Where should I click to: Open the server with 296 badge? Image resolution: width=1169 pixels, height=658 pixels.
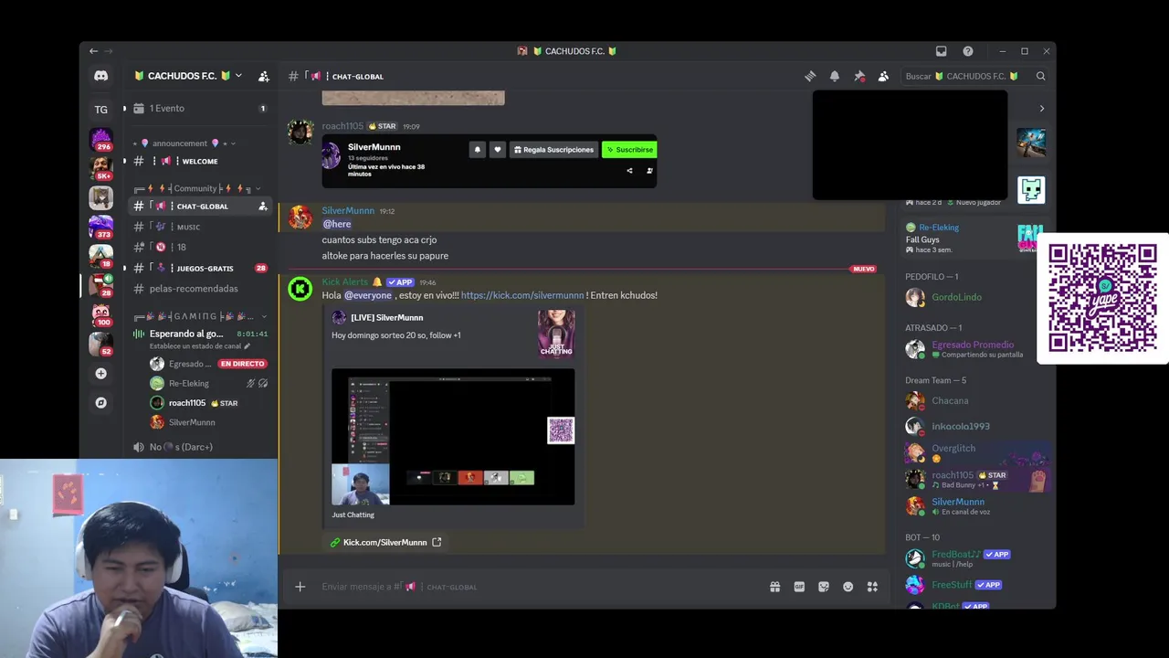pos(100,139)
